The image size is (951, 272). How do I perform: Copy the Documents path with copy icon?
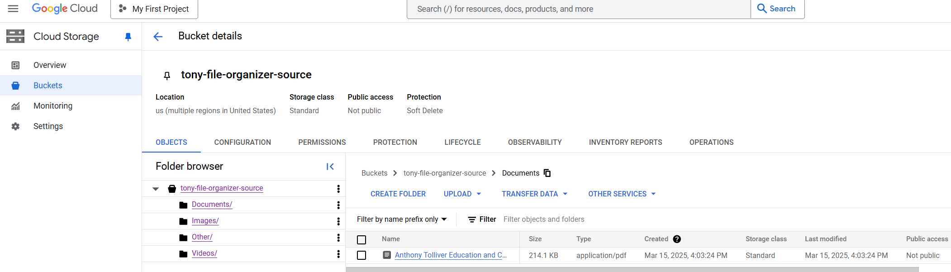547,173
